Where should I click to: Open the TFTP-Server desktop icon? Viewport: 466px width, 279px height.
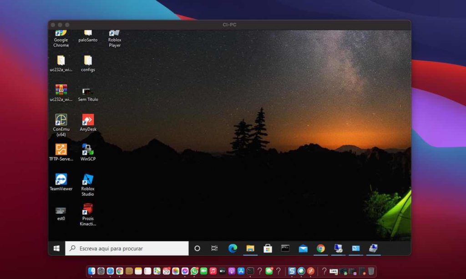point(61,152)
